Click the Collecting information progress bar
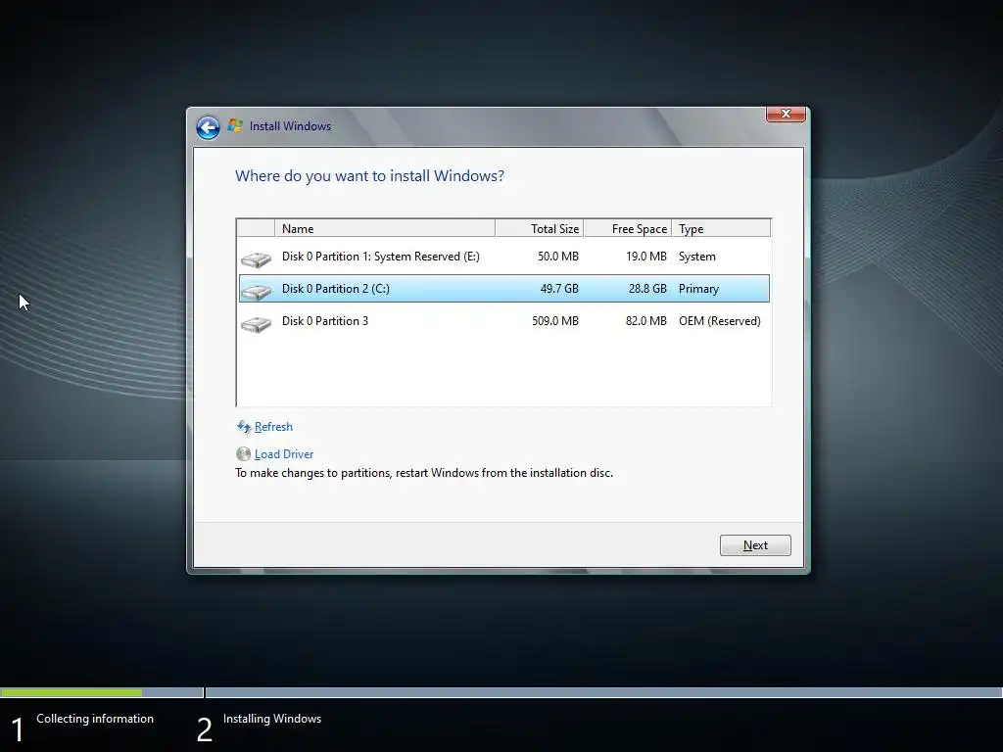Image resolution: width=1003 pixels, height=752 pixels. (102, 692)
